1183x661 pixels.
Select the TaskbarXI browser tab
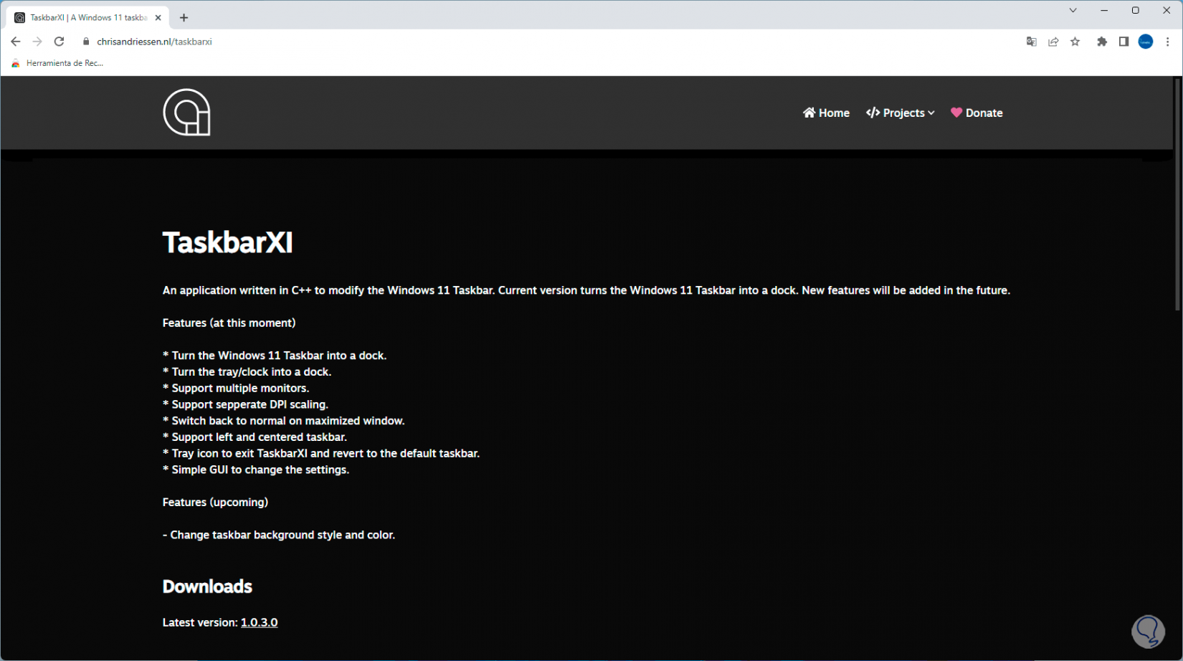click(x=87, y=18)
